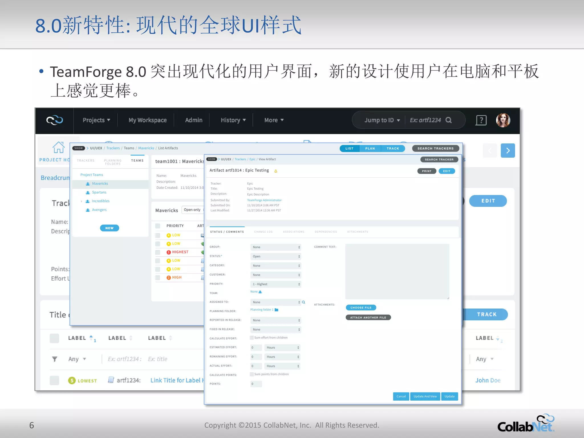Click the TeamForge Administrator link
This screenshot has width=584, height=438.
pos(264,200)
